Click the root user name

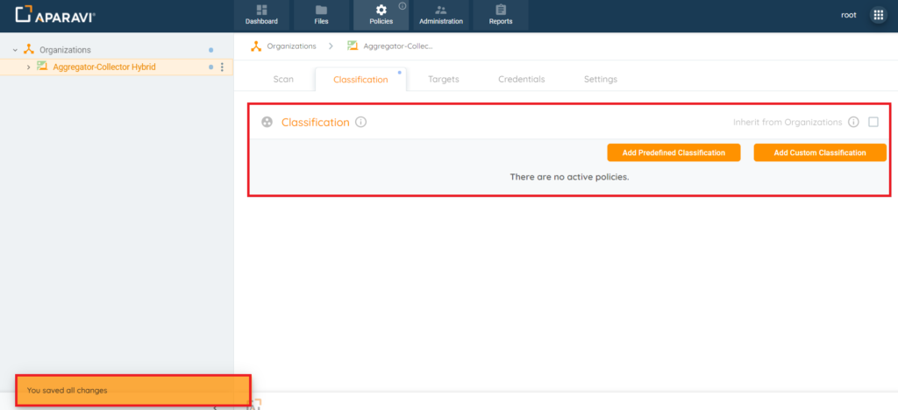[x=849, y=15]
